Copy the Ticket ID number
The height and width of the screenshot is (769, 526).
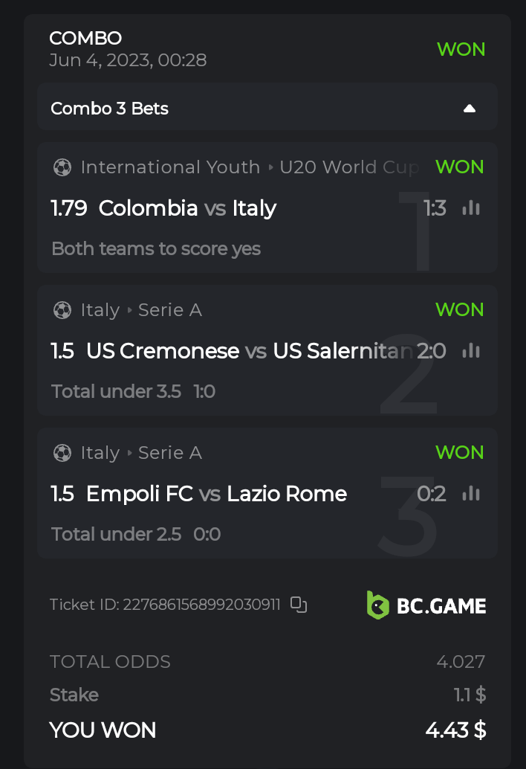pyautogui.click(x=299, y=605)
